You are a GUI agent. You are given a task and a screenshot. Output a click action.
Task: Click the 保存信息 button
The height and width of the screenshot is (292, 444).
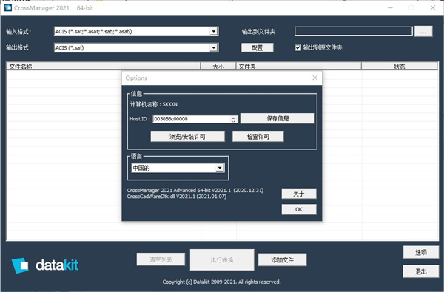point(277,118)
